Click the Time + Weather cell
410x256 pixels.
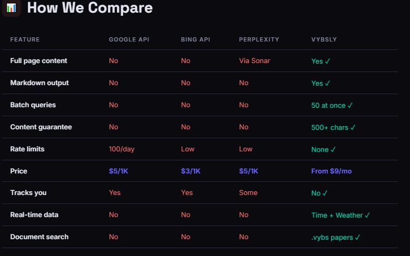pos(341,215)
